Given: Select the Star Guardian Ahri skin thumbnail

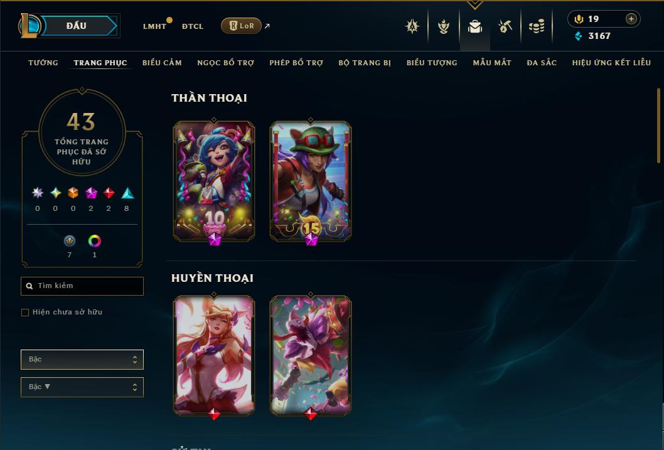Looking at the screenshot, I should click(214, 356).
